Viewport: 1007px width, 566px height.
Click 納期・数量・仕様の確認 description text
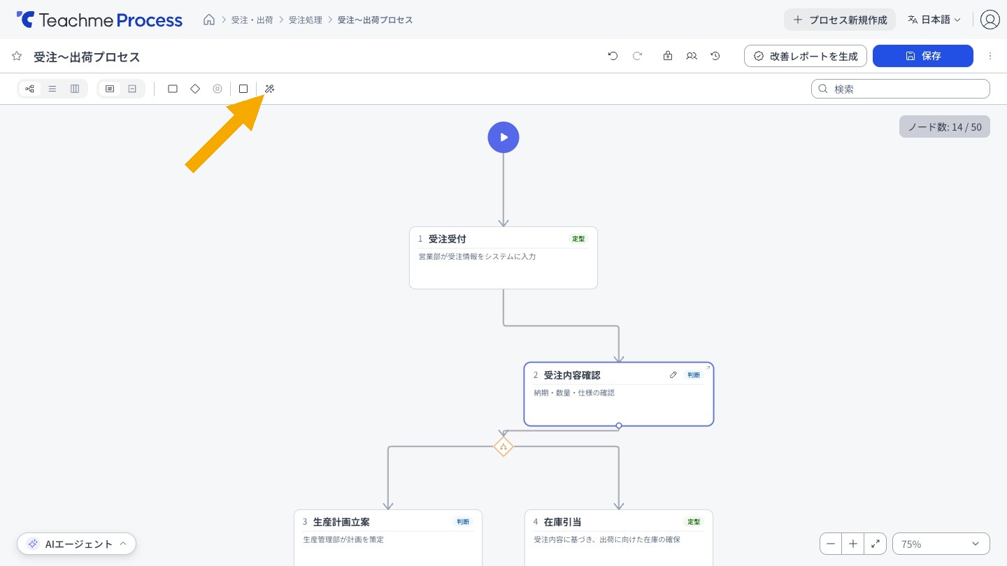point(574,393)
